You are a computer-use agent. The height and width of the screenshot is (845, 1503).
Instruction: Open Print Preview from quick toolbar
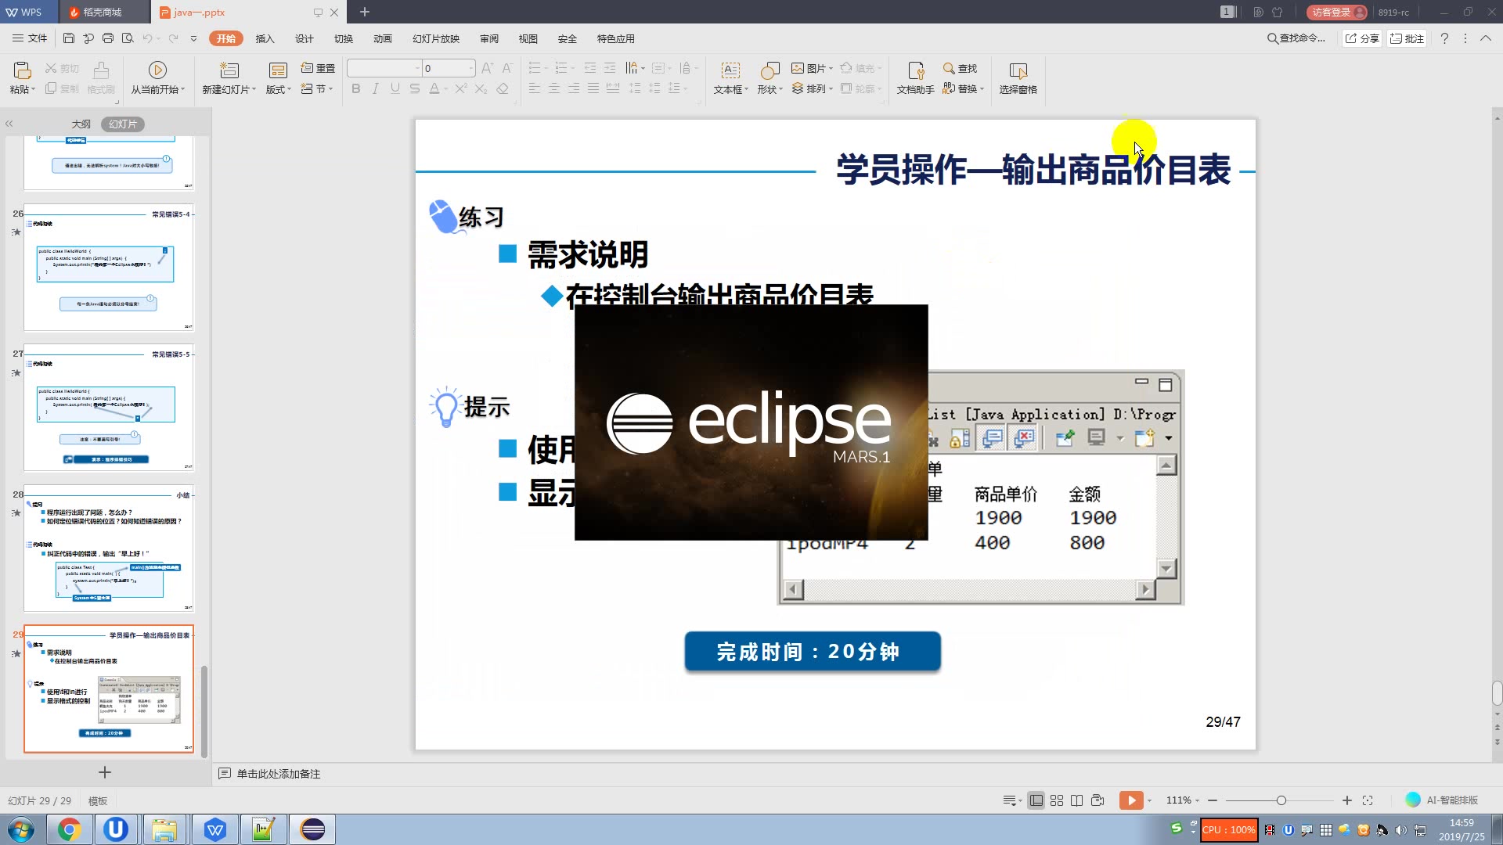pyautogui.click(x=128, y=38)
